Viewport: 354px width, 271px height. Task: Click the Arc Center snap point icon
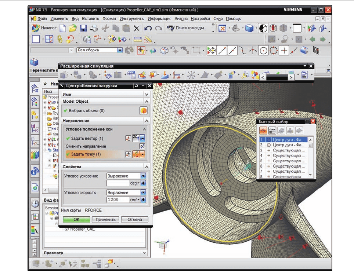tap(263, 51)
